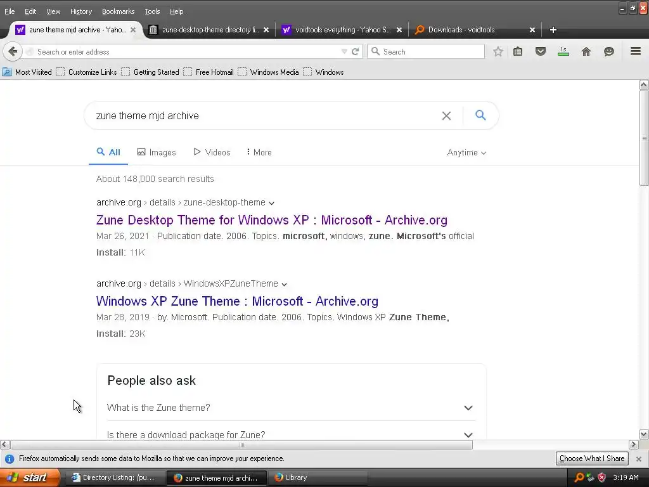Dismiss the Firefox data notification bar
Image resolution: width=649 pixels, height=487 pixels.
639,459
